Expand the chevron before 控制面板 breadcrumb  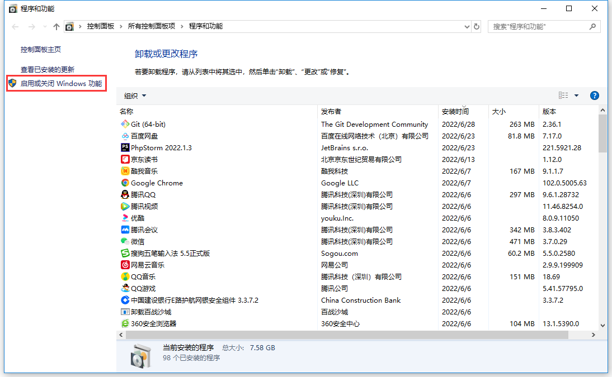[80, 26]
